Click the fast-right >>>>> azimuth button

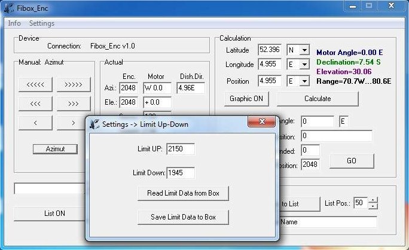coord(74,84)
